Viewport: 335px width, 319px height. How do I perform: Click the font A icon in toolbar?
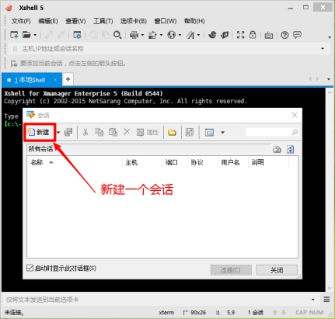[190, 35]
